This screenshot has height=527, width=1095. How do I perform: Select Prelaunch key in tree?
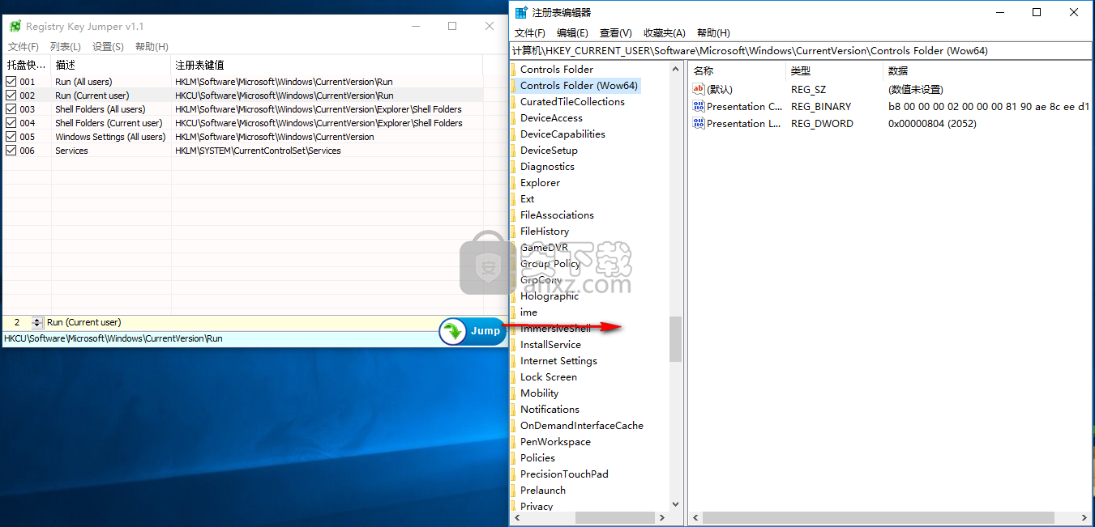pyautogui.click(x=543, y=491)
